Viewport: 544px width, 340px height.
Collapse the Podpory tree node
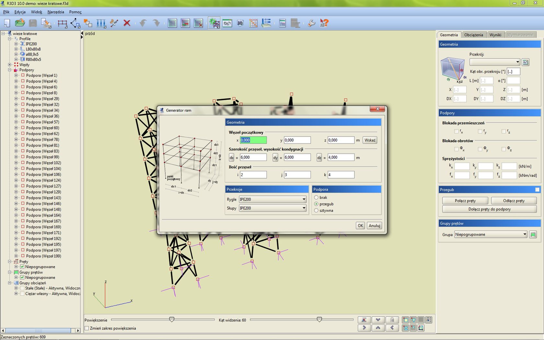point(10,70)
